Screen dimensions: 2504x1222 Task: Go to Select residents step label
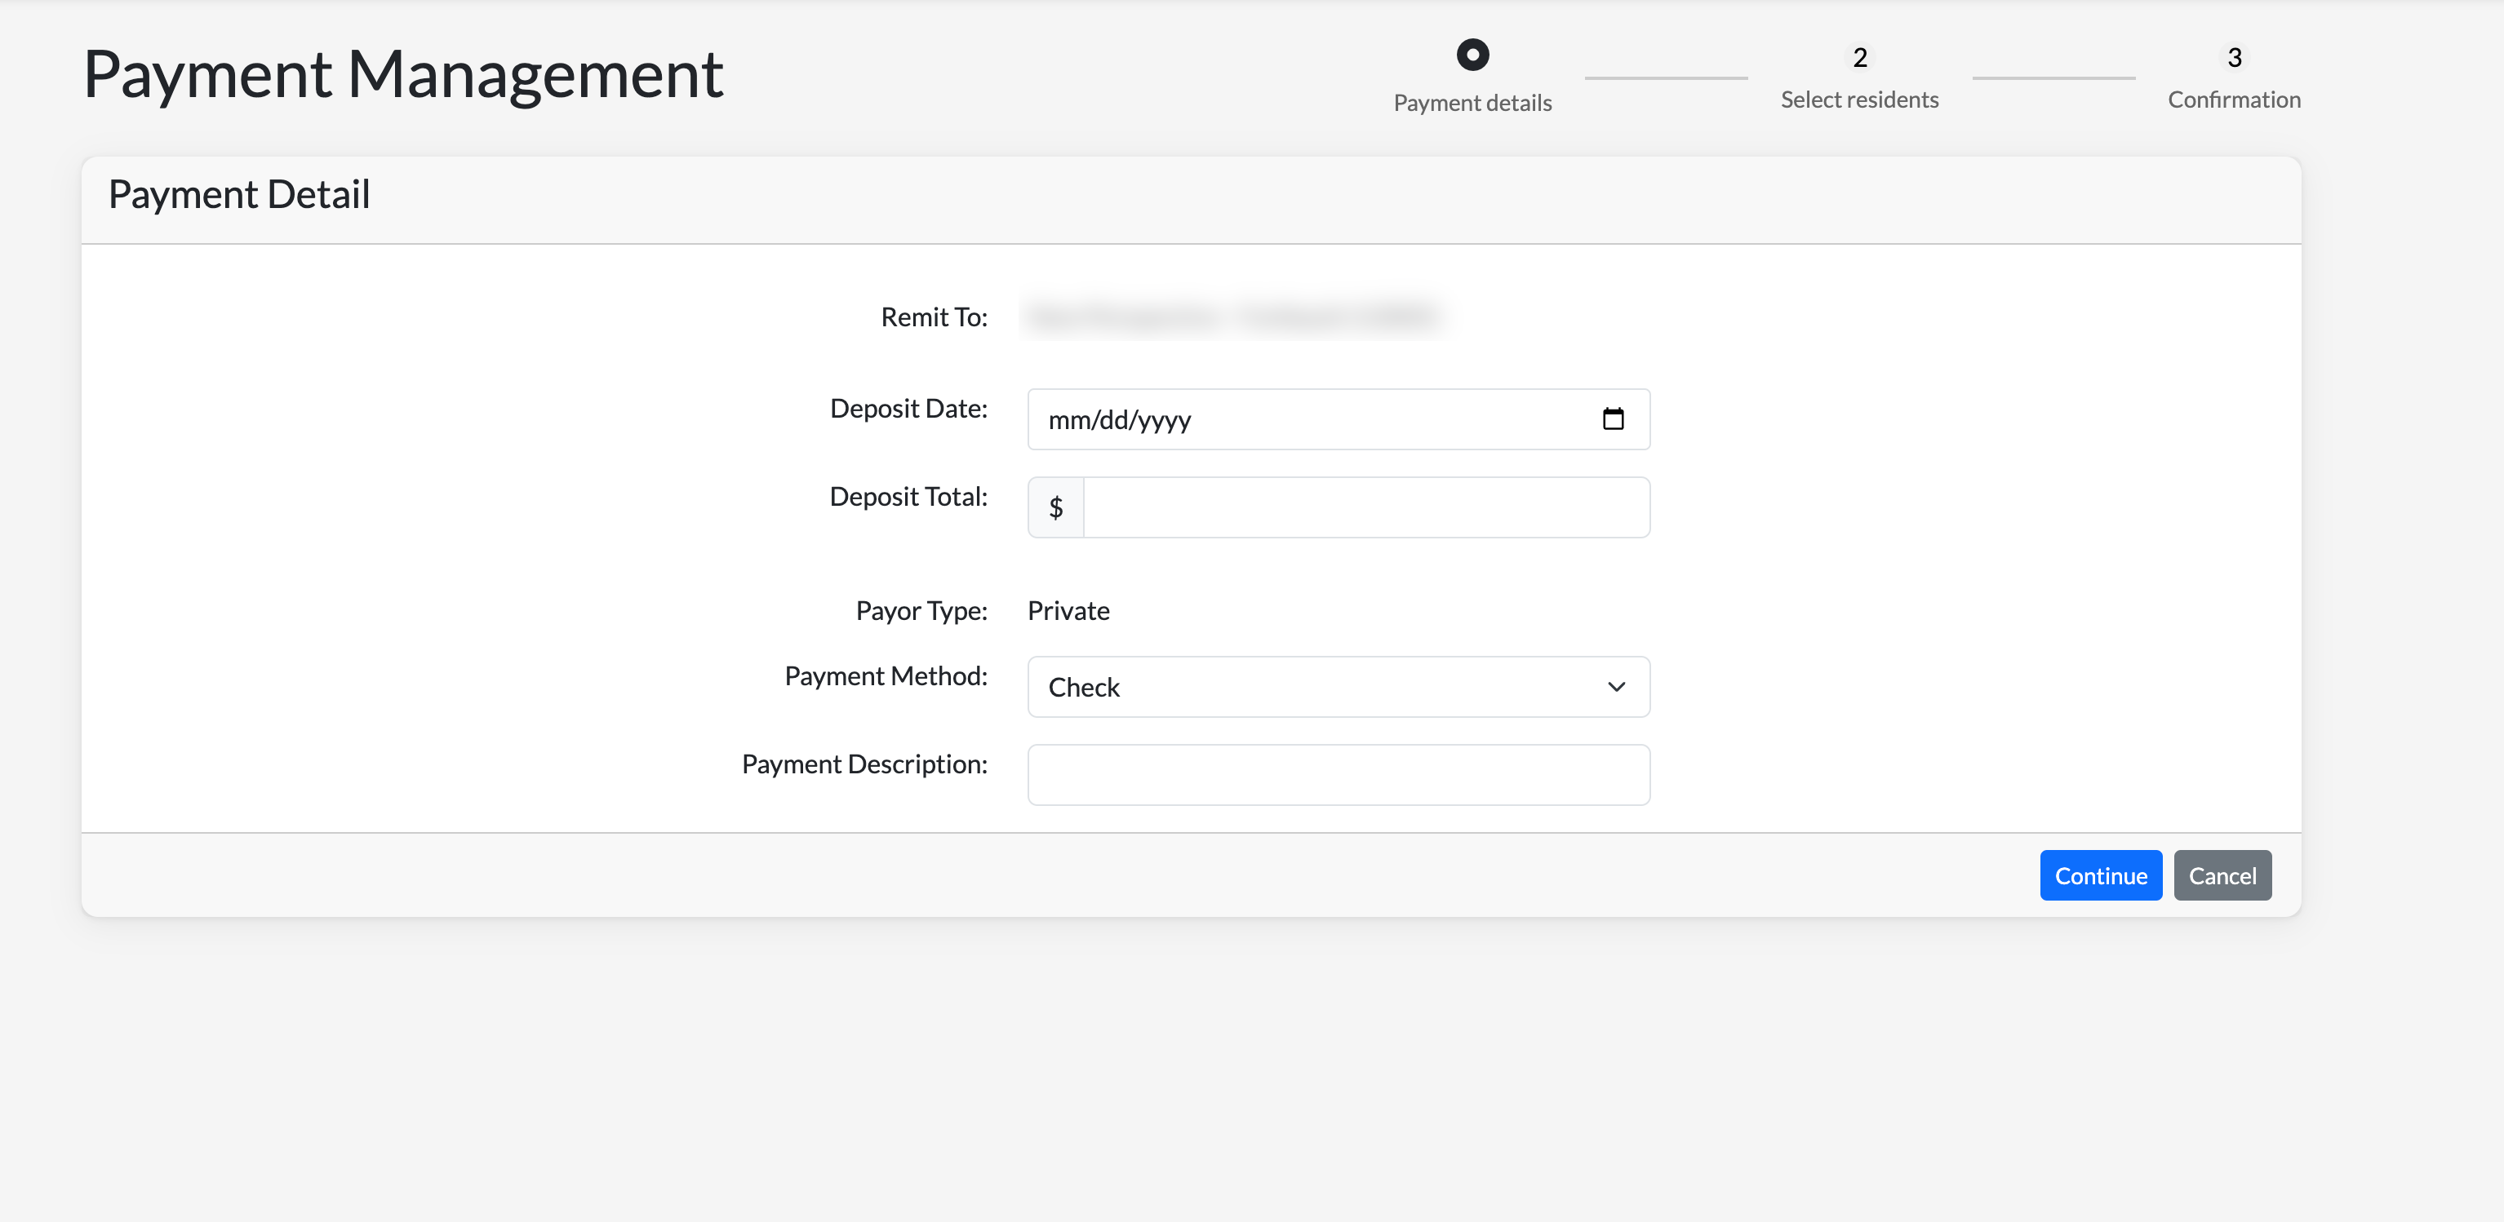pyautogui.click(x=1858, y=100)
